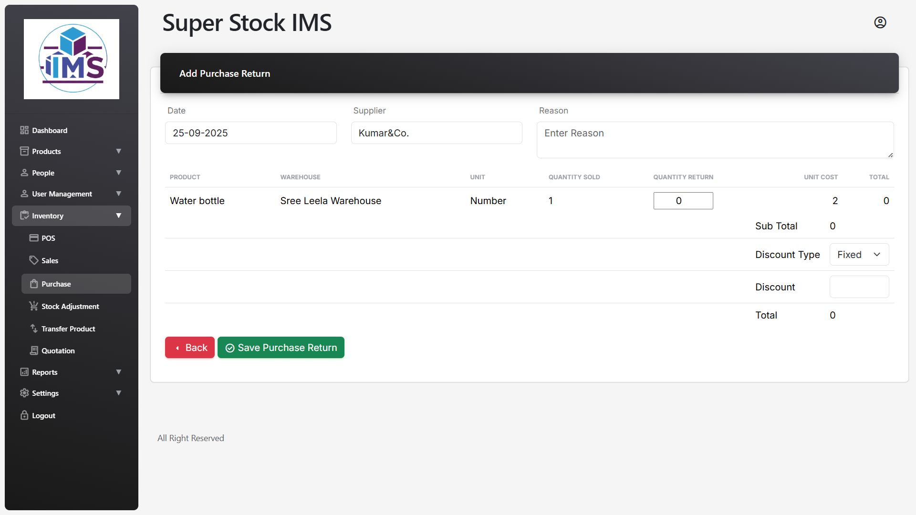Screen dimensions: 916x515
Task: Select the Purchase menu item
Action: (x=56, y=284)
